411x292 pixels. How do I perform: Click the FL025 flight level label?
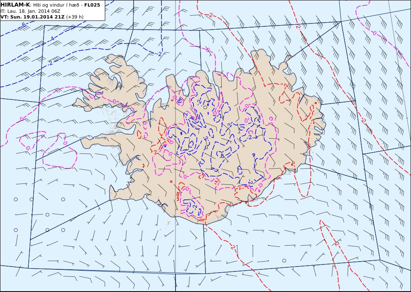[x=92, y=5]
